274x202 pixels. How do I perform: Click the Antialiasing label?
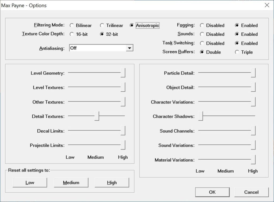tap(52, 48)
